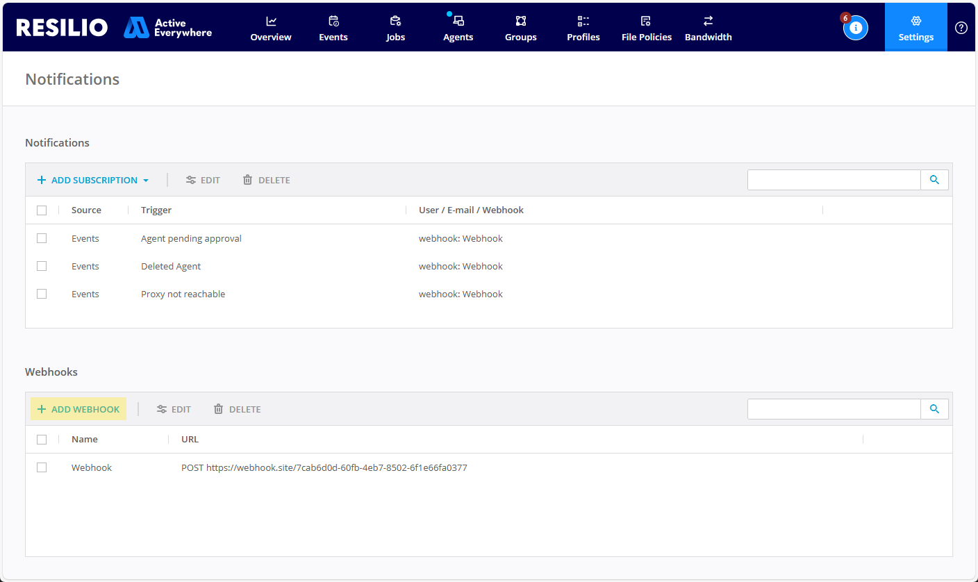Click the info button showing 6 notifications
This screenshot has width=978, height=582.
pos(855,27)
